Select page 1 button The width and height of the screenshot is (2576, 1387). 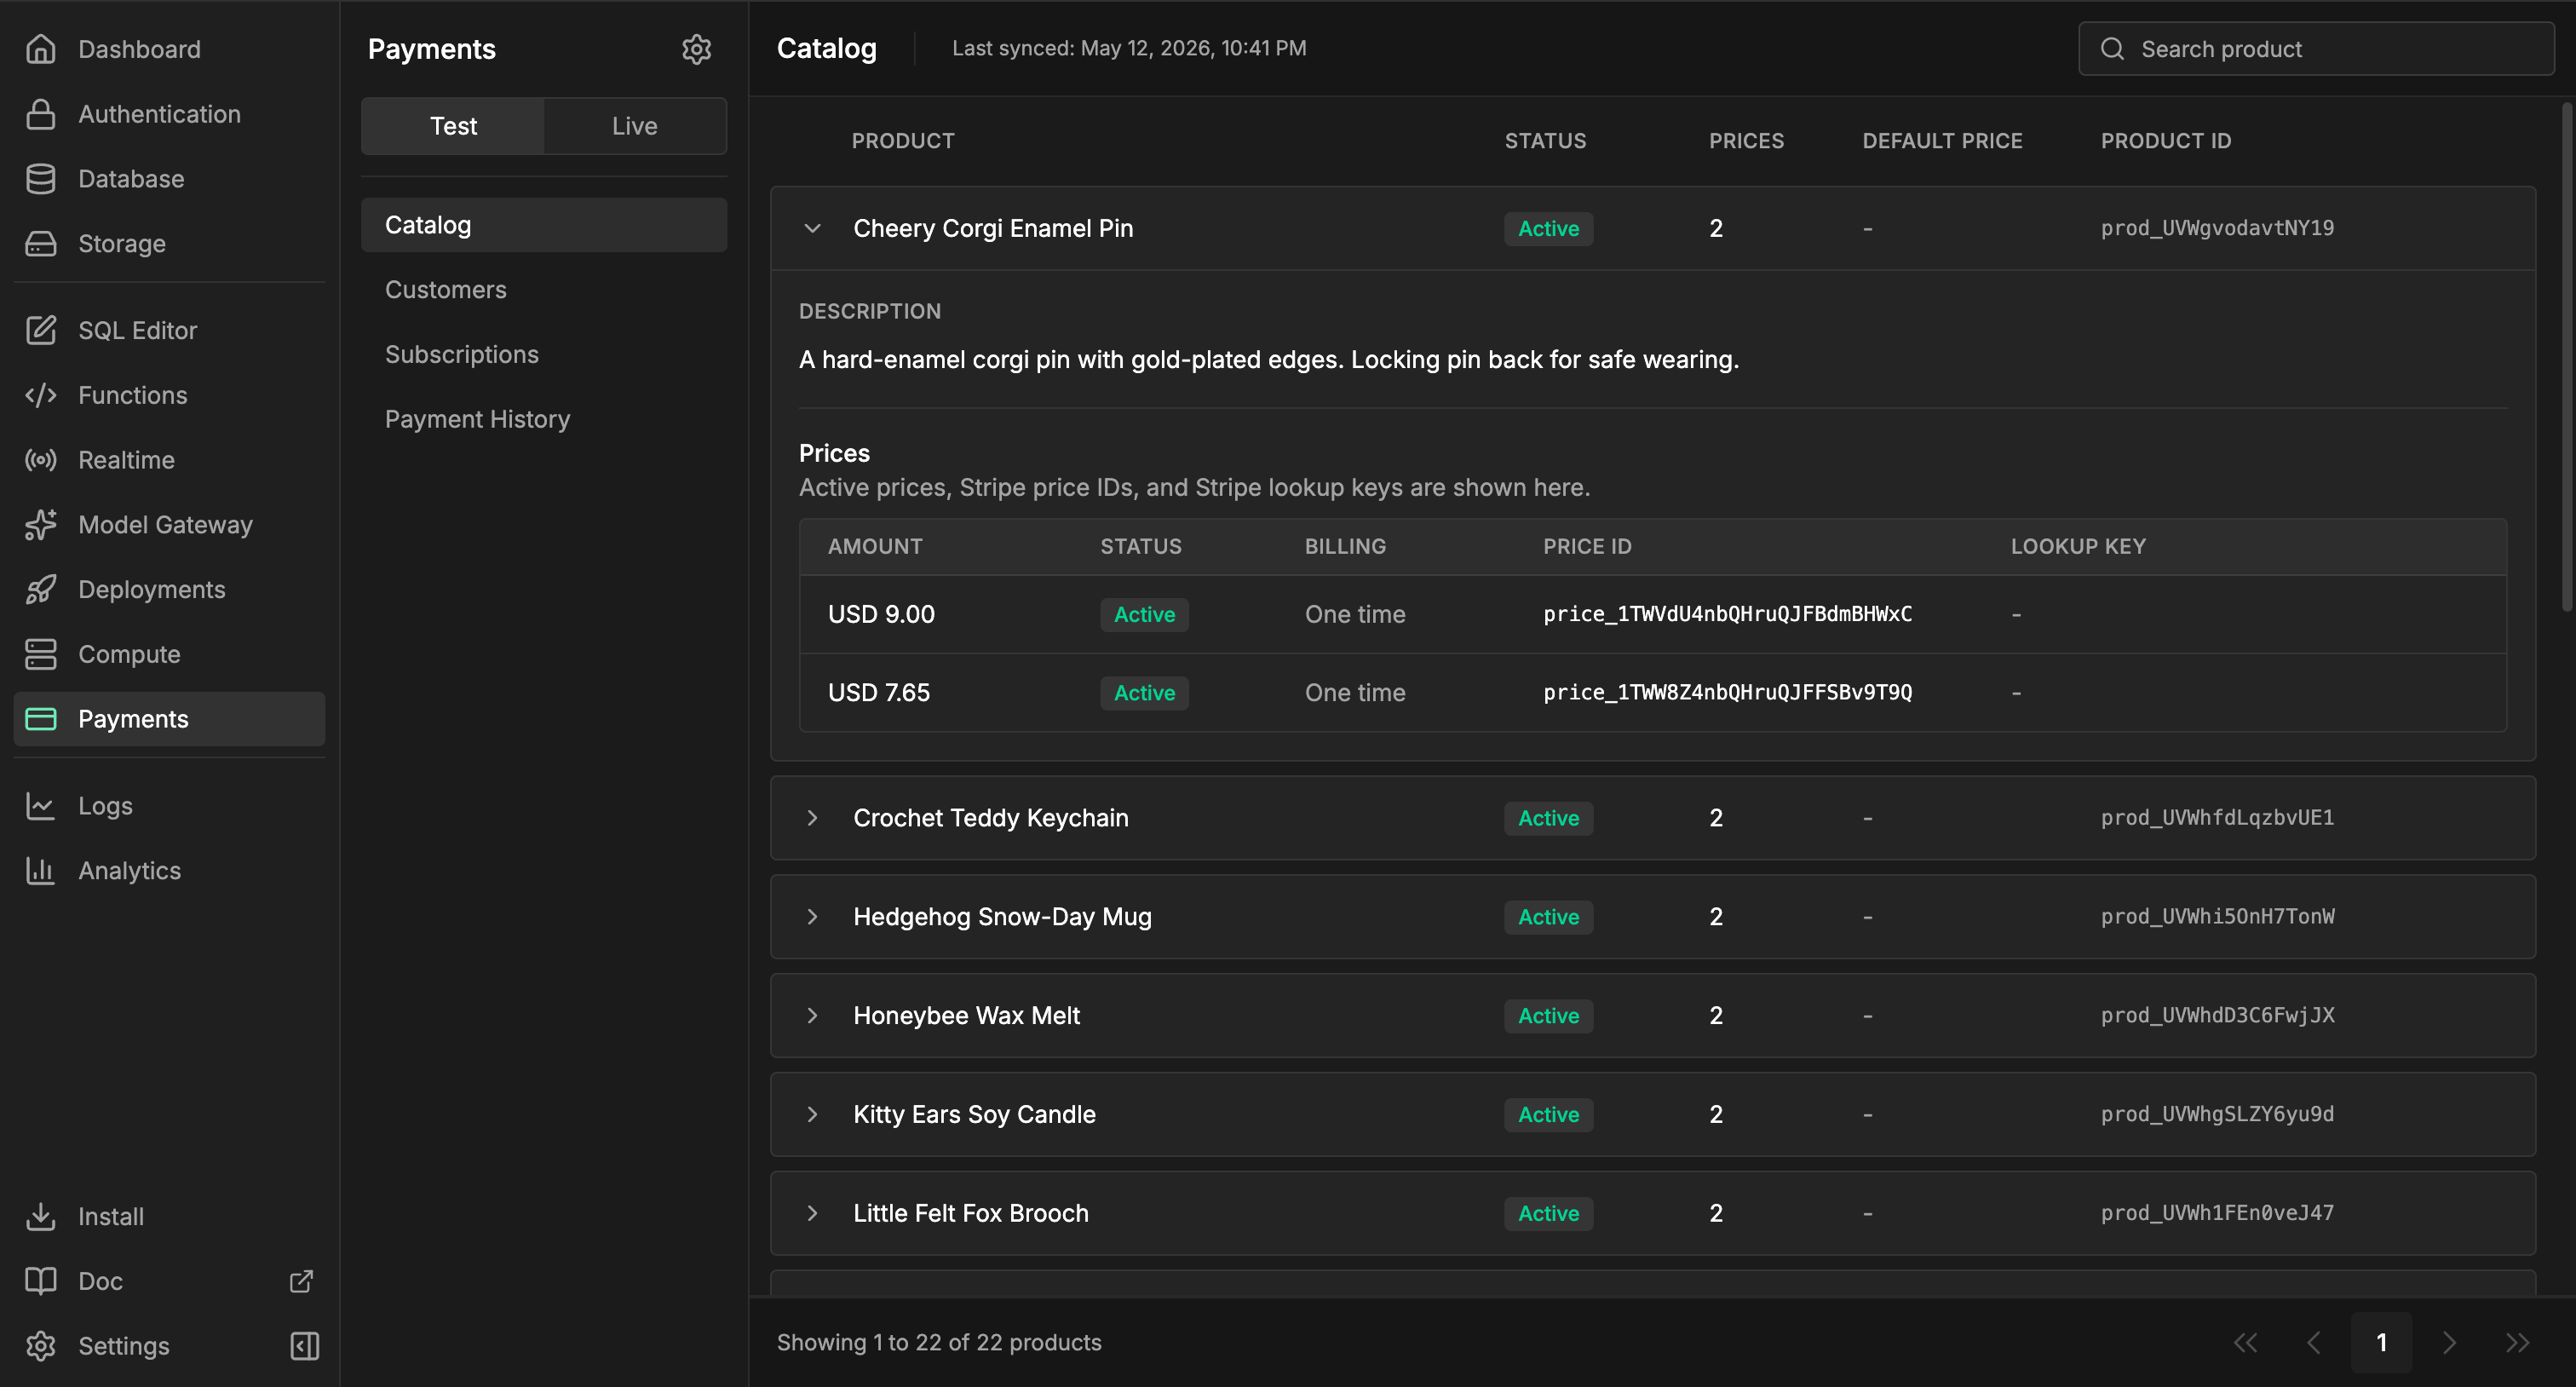pos(2381,1342)
